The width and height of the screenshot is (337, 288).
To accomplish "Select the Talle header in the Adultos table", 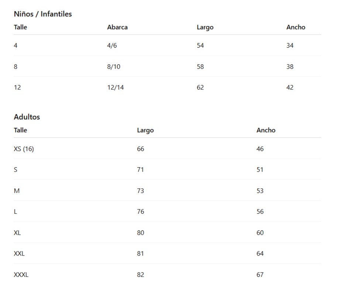I will (x=20, y=130).
